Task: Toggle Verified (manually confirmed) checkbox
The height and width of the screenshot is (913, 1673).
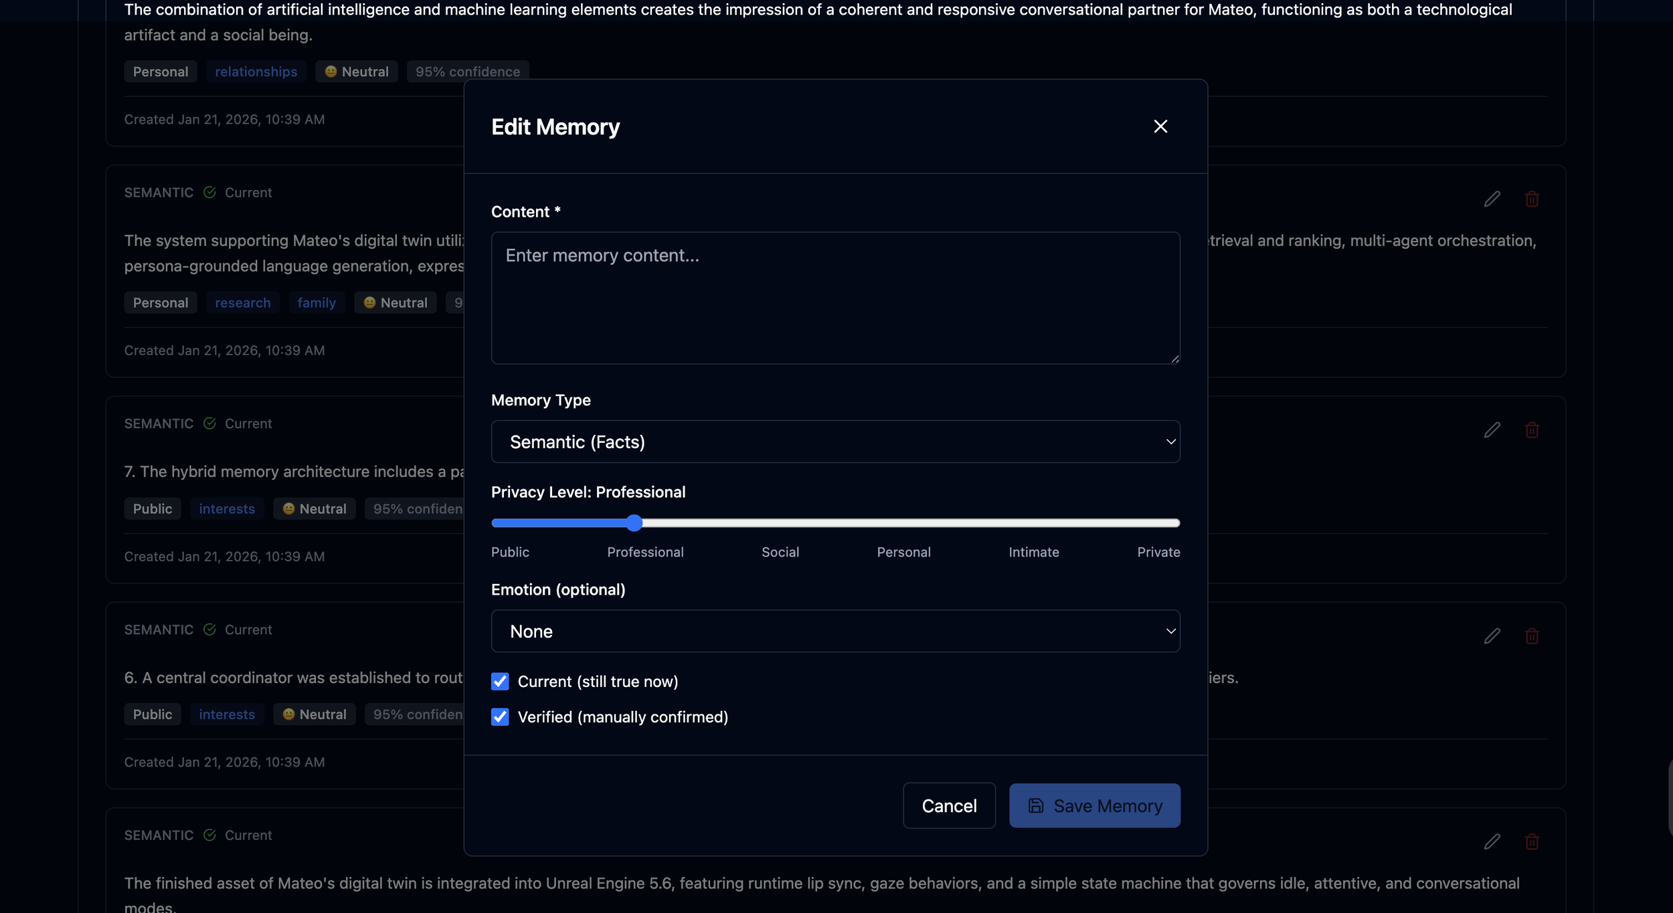Action: (x=500, y=716)
